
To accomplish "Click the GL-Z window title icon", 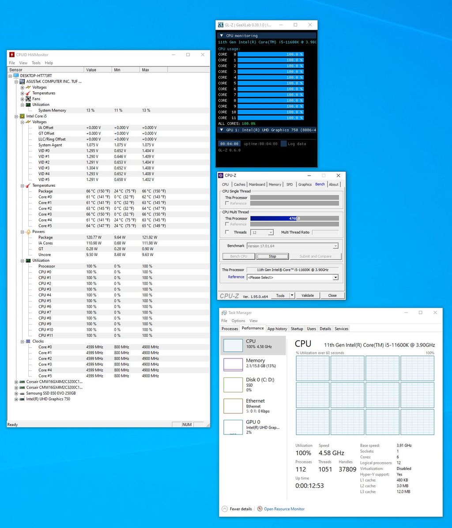I will 220,25.
